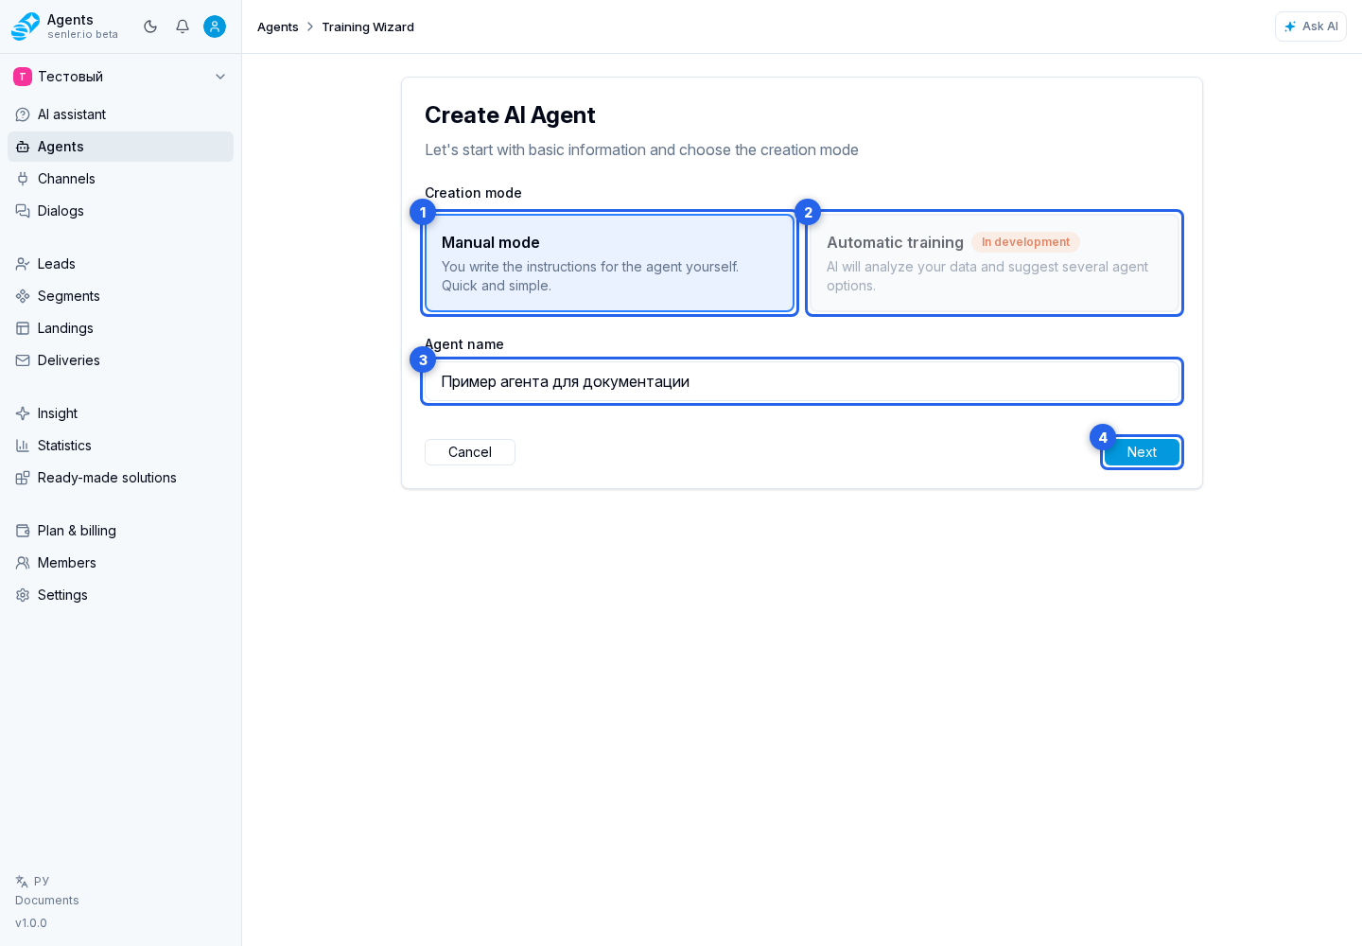Open the Ask AI button

coord(1311,26)
